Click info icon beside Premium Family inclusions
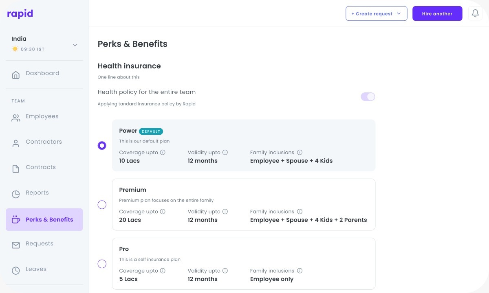 point(300,212)
